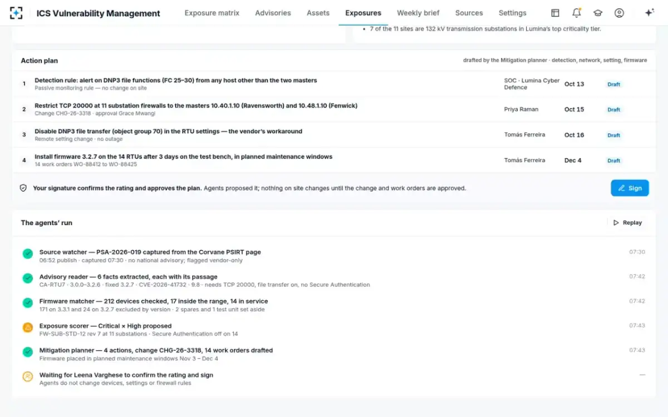Screen dimensions: 668x417
Task: Click Tomás Ferreira on the Oct 16 row
Action: coord(524,135)
